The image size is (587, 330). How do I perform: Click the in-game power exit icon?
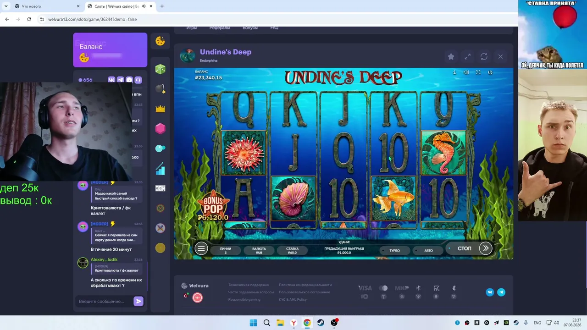490,72
